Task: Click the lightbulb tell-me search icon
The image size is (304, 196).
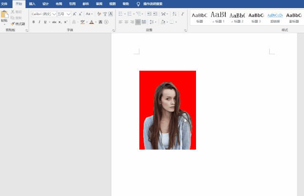Action: (x=138, y=3)
